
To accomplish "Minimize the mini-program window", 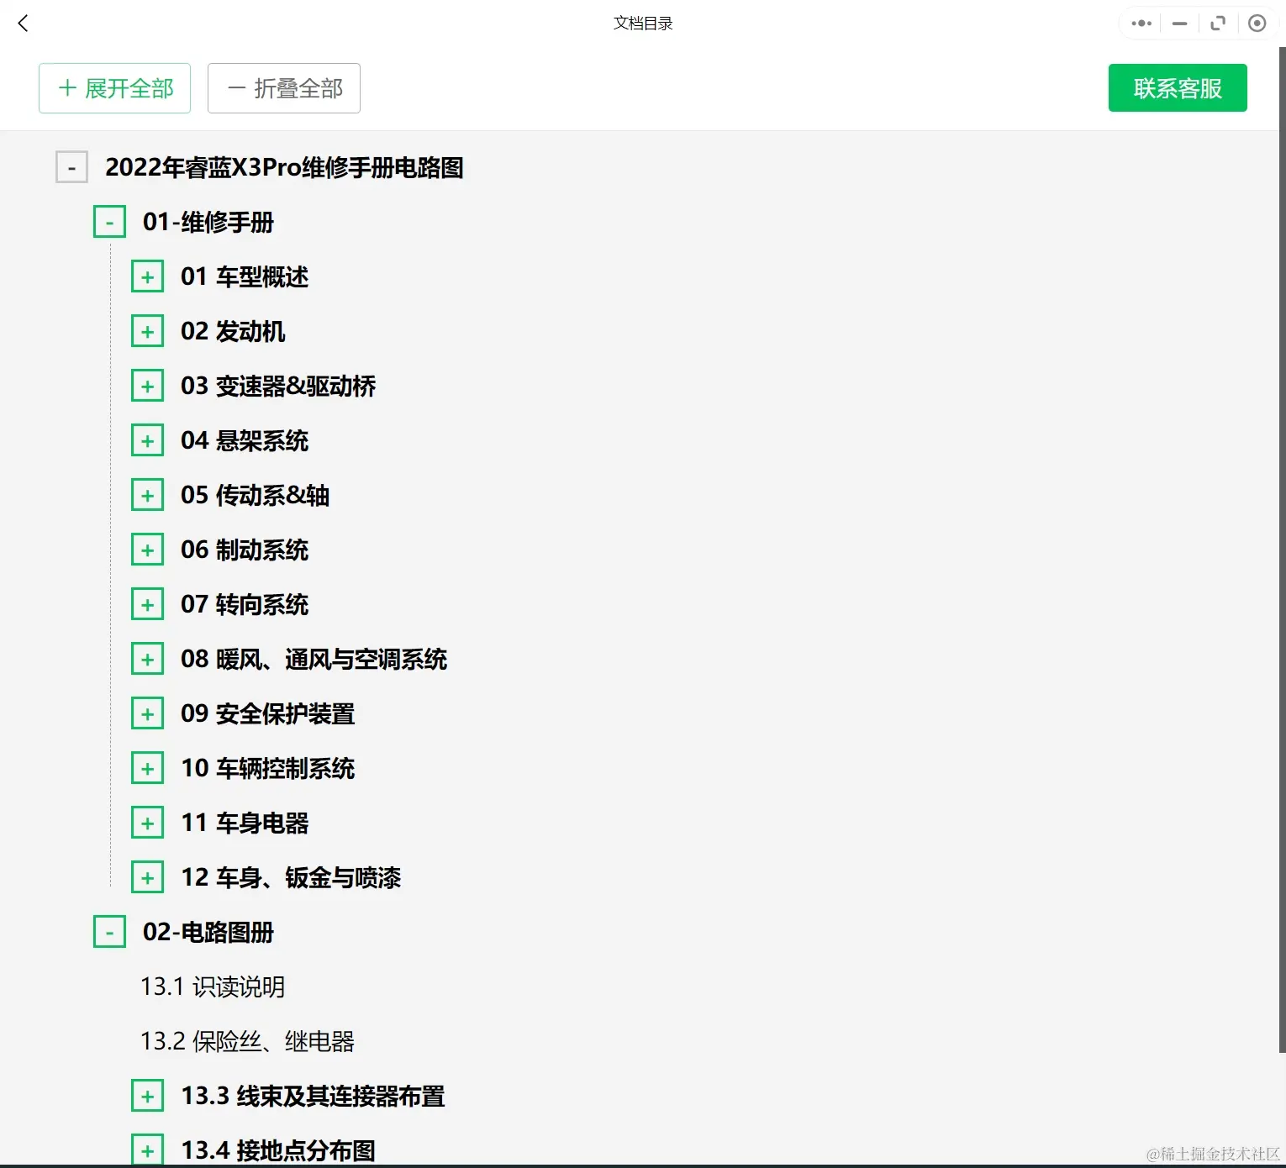I will (1178, 23).
